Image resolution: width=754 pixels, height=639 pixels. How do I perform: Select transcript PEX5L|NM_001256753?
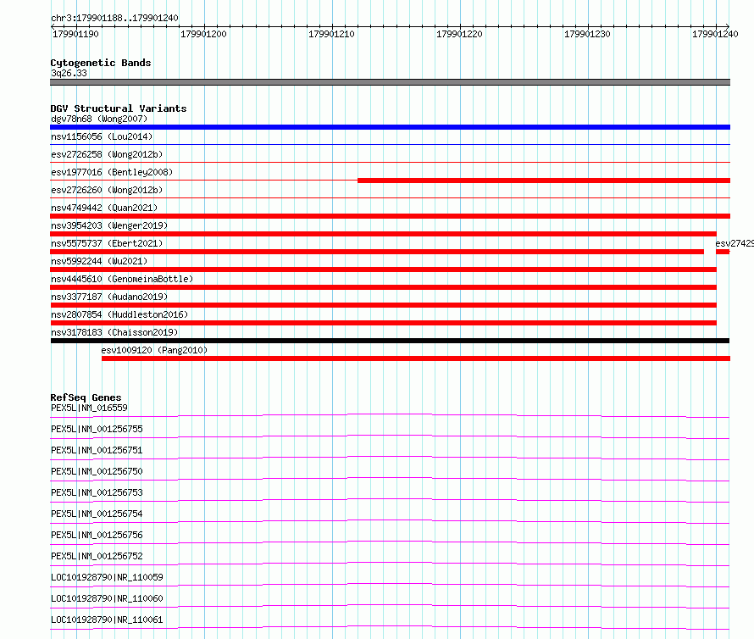[97, 492]
